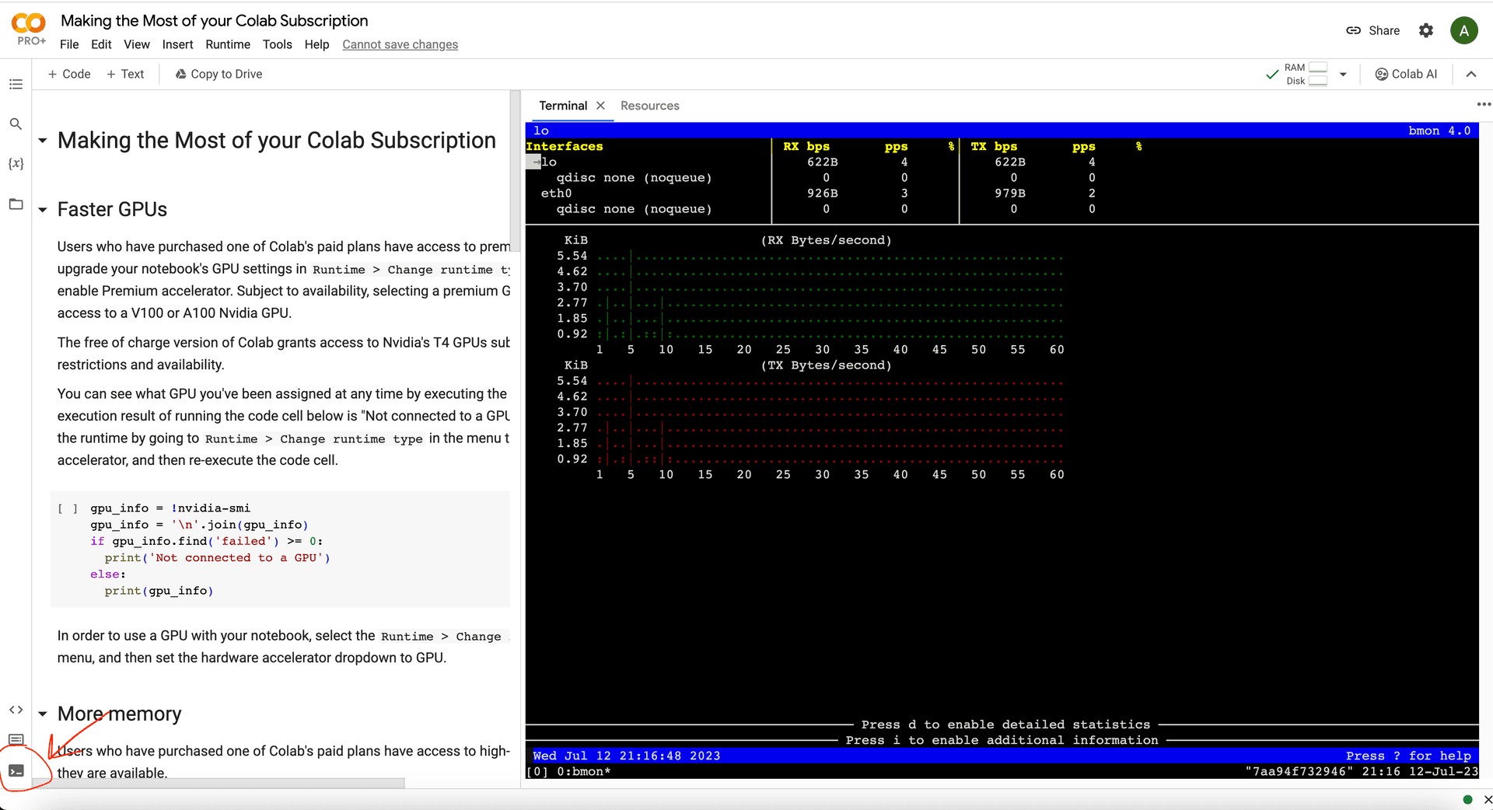Collapse the Faster GPUs section
This screenshot has height=810, width=1493.
(x=43, y=210)
